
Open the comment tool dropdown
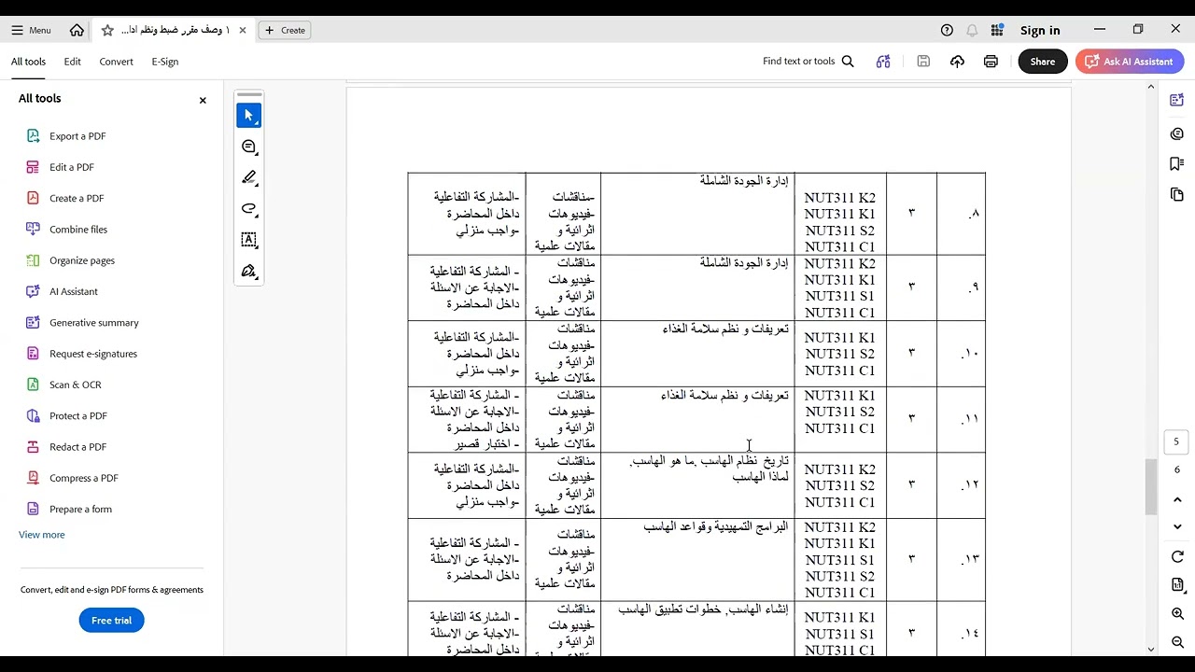(x=249, y=147)
